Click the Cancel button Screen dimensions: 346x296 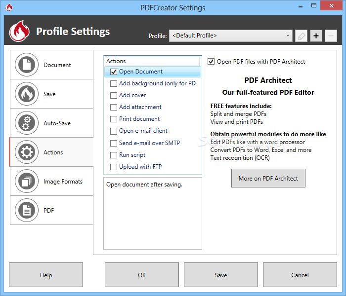(300, 275)
